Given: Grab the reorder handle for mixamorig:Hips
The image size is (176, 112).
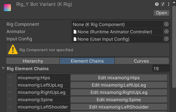Looking at the screenshot, I should pyautogui.click(x=10, y=77).
